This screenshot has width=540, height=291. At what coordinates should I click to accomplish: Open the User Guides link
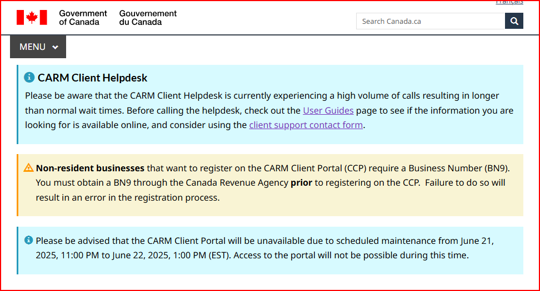click(x=328, y=110)
